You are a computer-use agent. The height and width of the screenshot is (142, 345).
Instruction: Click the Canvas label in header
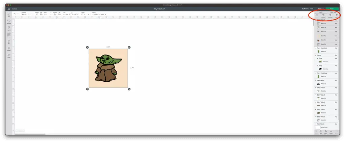(x=15, y=9)
